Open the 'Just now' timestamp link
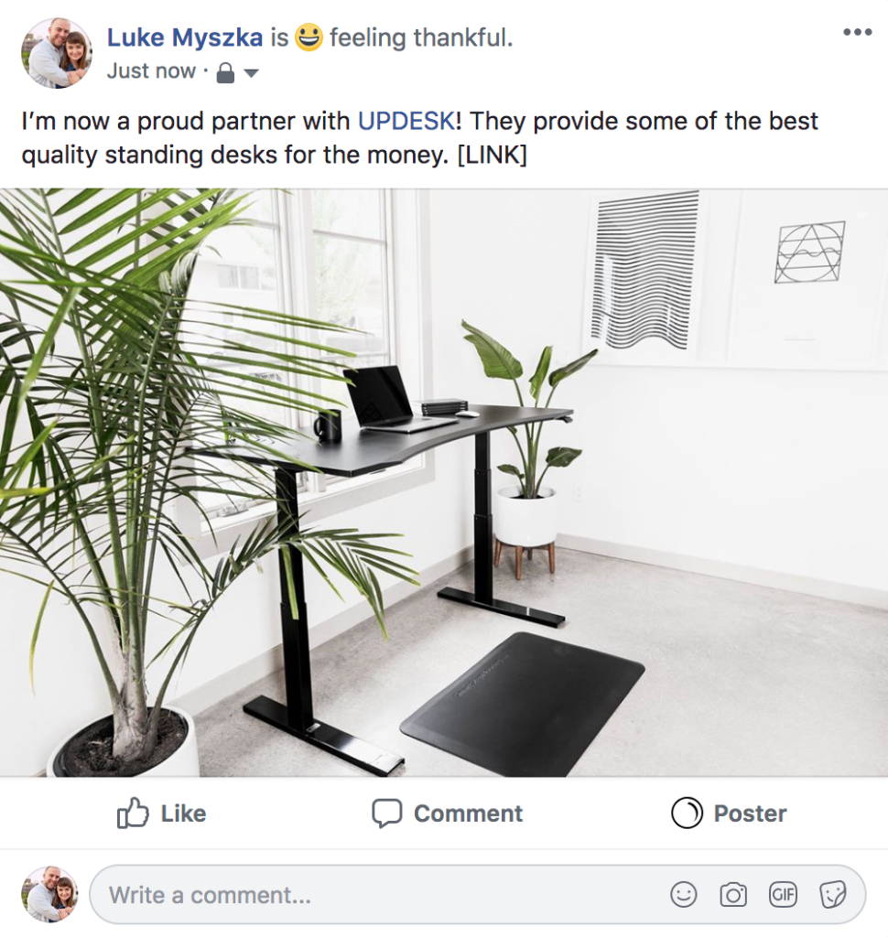Screen dimensions: 888x937 point(151,71)
